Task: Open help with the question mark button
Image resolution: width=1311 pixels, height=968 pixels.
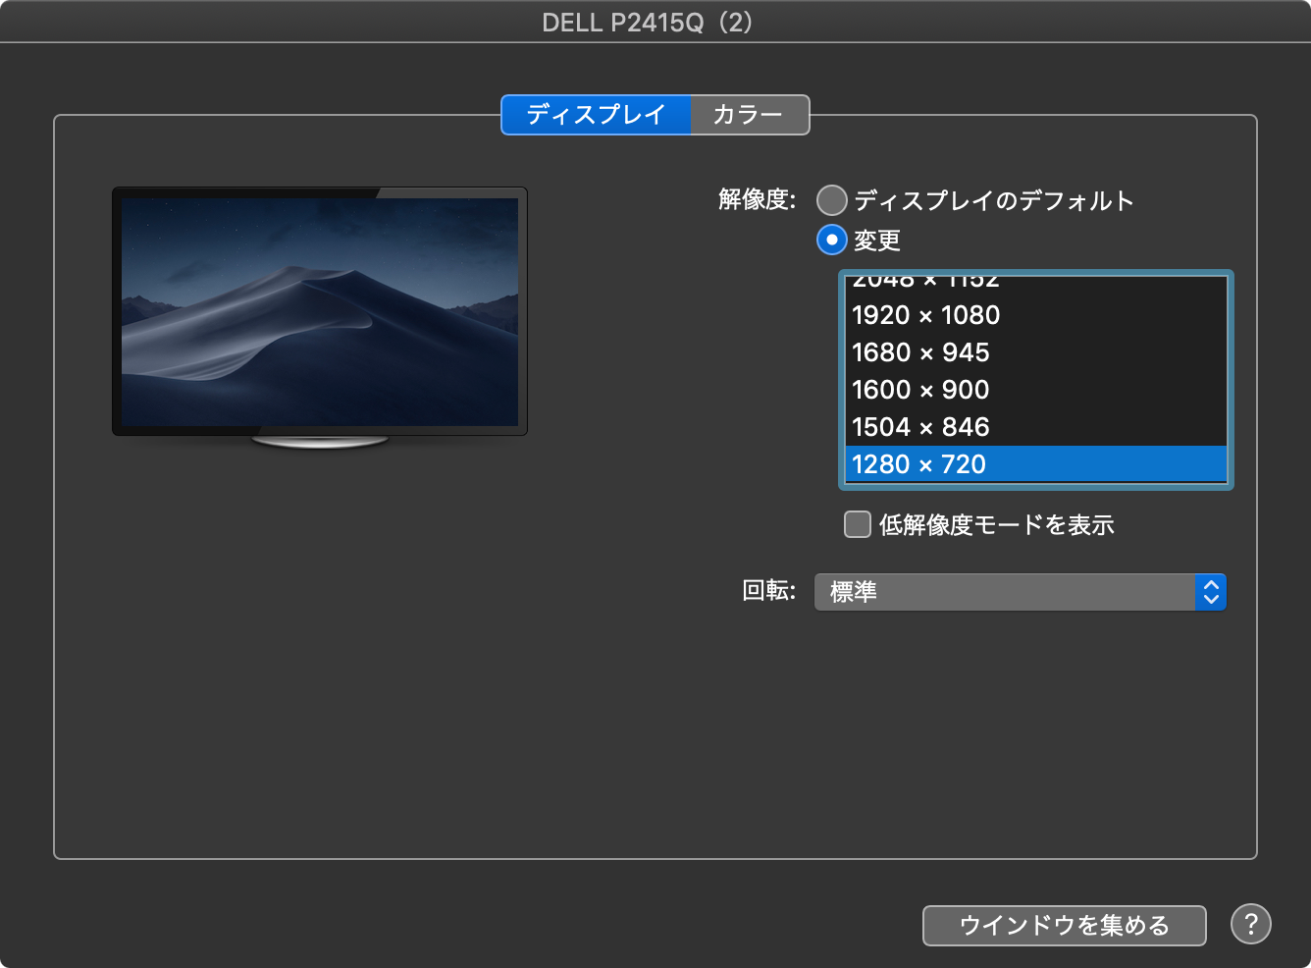Action: coord(1251,924)
